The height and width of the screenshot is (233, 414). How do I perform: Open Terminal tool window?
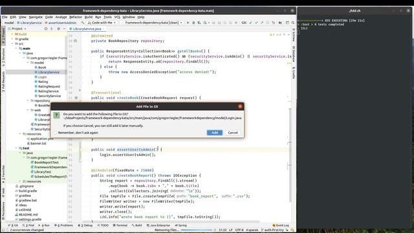(120, 225)
